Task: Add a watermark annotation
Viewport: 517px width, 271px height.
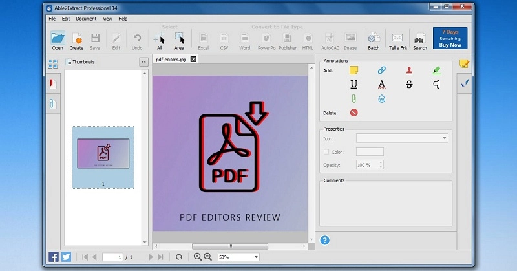Action: click(381, 99)
